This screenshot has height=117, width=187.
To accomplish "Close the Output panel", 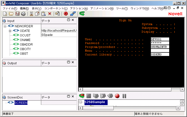I will [73, 62].
